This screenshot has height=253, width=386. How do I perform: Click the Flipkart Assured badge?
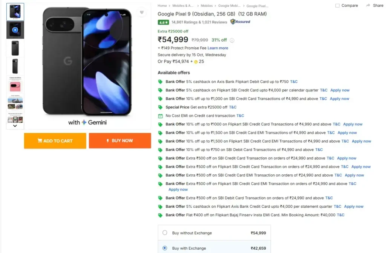click(x=240, y=22)
